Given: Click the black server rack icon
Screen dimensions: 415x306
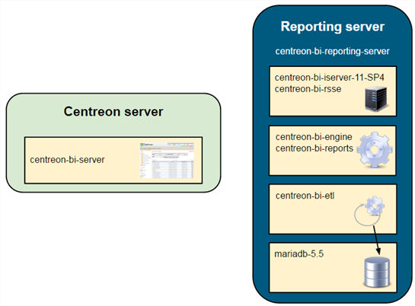Looking at the screenshot, I should pos(376,99).
